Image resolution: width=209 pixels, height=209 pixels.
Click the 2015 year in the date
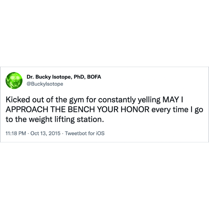pyautogui.click(x=54, y=133)
